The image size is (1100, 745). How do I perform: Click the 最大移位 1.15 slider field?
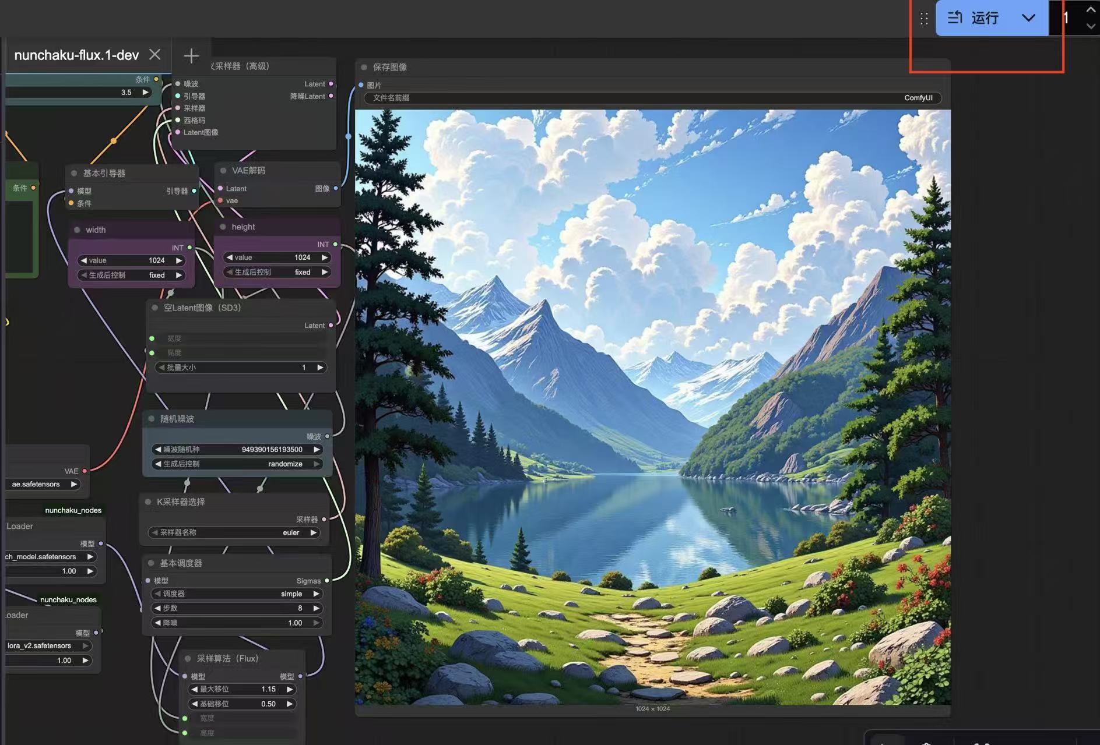pos(242,689)
